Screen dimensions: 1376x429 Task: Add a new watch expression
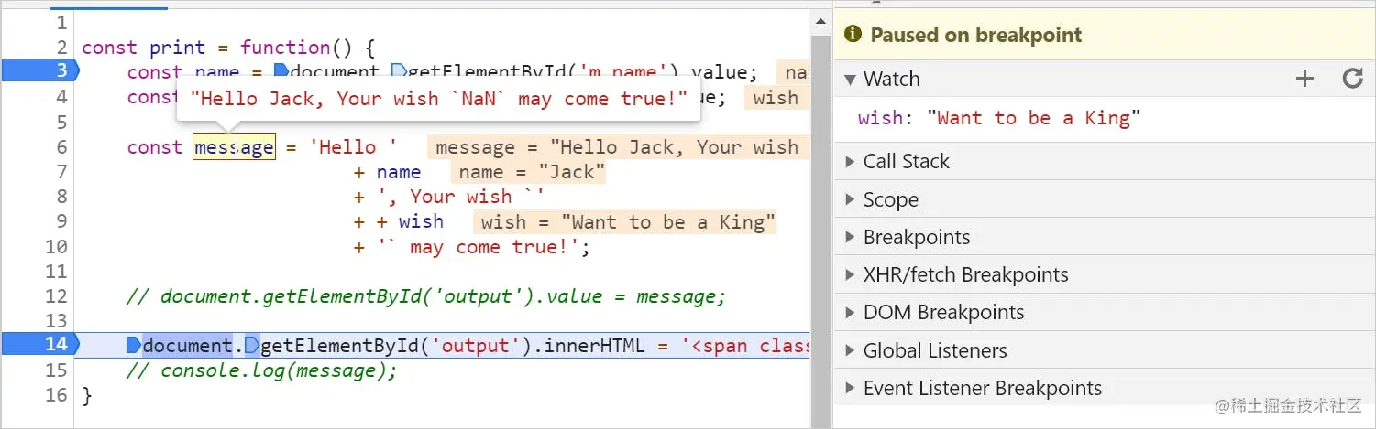coord(1304,79)
